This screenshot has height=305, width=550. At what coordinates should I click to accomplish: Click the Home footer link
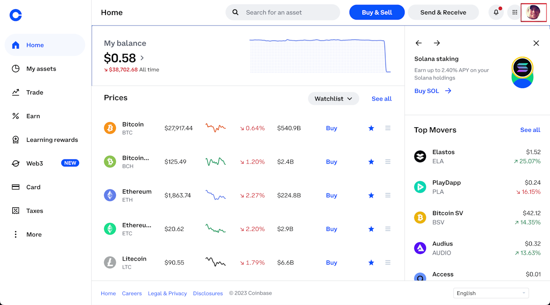pyautogui.click(x=108, y=294)
